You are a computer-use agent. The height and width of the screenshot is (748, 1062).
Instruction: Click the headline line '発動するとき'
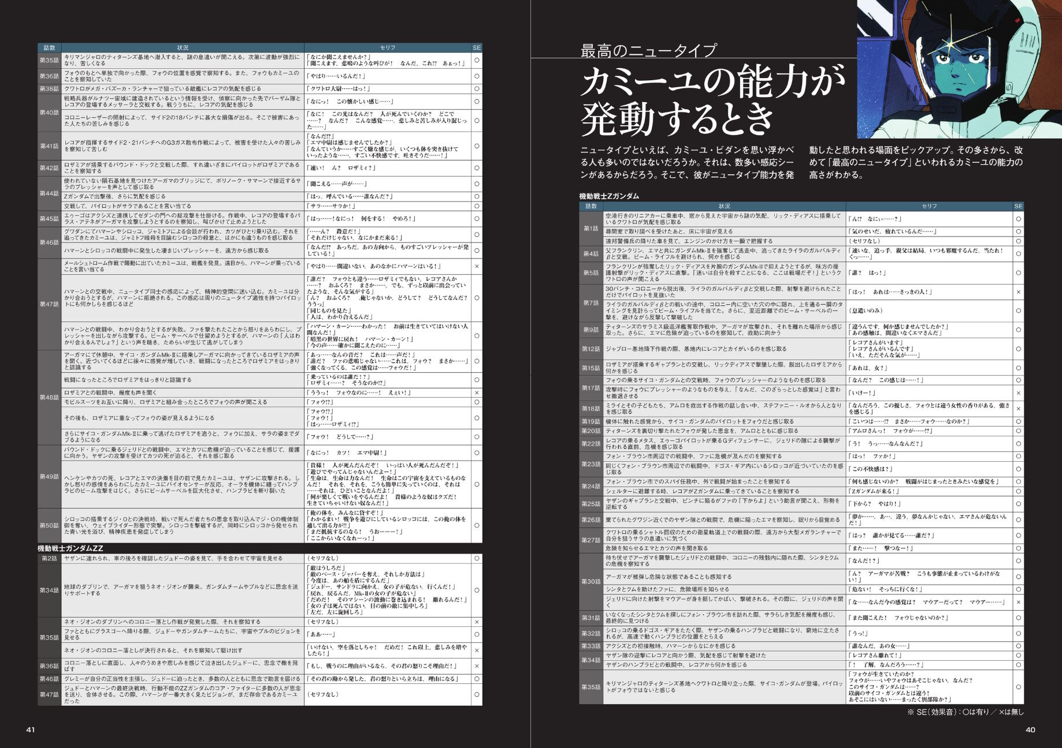tap(677, 118)
